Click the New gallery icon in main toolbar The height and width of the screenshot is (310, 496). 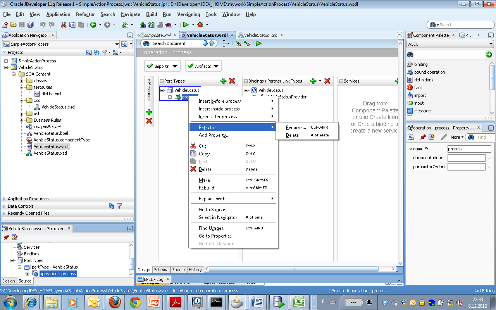tap(5, 24)
